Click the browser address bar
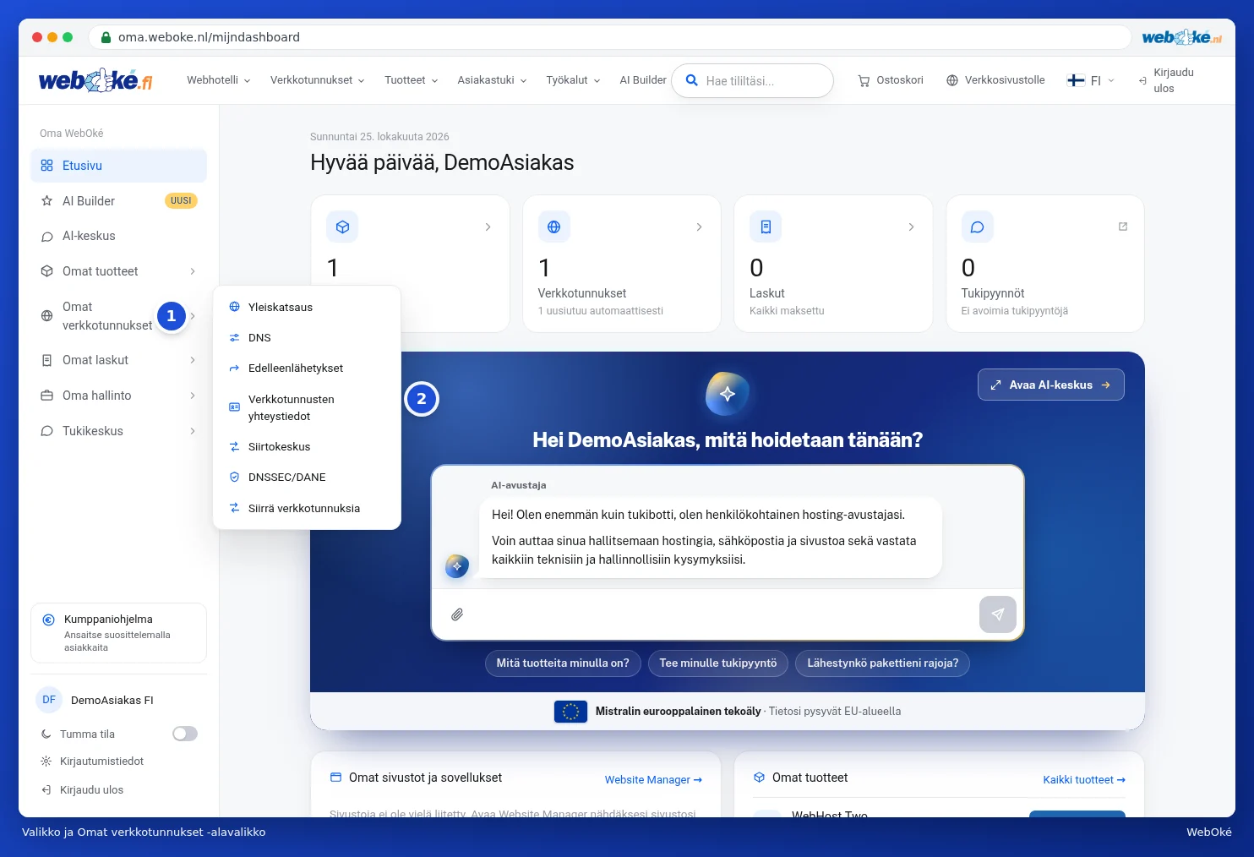The height and width of the screenshot is (857, 1254). coord(609,37)
